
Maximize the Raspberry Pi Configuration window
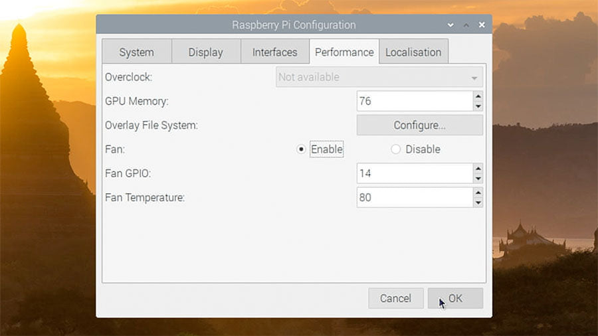(x=466, y=25)
